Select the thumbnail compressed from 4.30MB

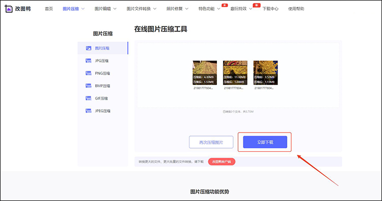(x=205, y=73)
